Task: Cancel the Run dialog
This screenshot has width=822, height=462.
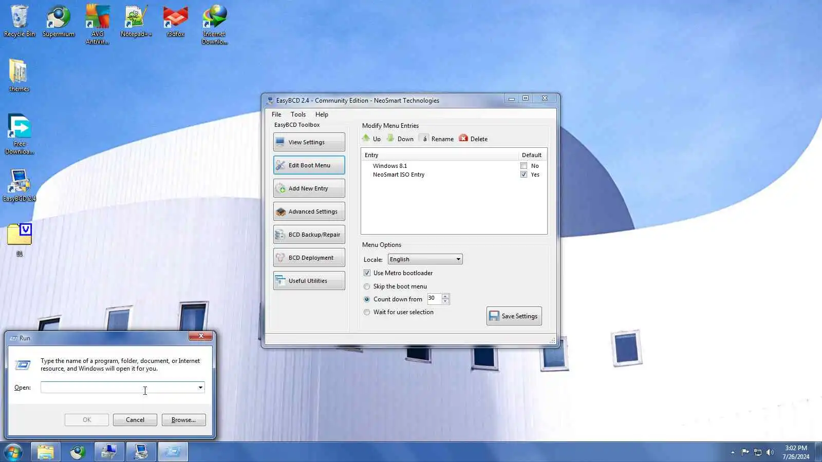Action: 135,420
